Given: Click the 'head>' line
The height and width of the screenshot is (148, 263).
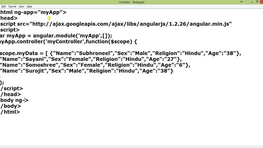Looking at the screenshot, I should coord(9,18).
